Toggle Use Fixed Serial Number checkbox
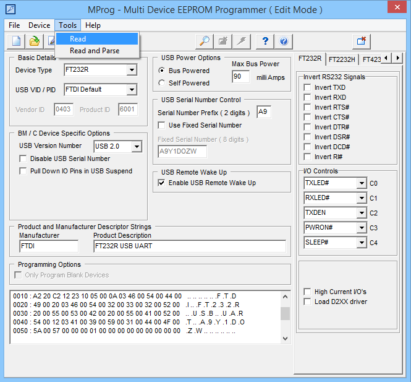The image size is (411, 382). (162, 125)
